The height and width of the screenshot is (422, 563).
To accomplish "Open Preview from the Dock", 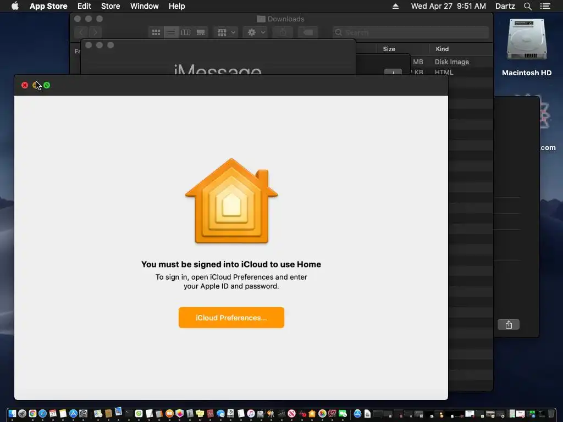I will 118,412.
